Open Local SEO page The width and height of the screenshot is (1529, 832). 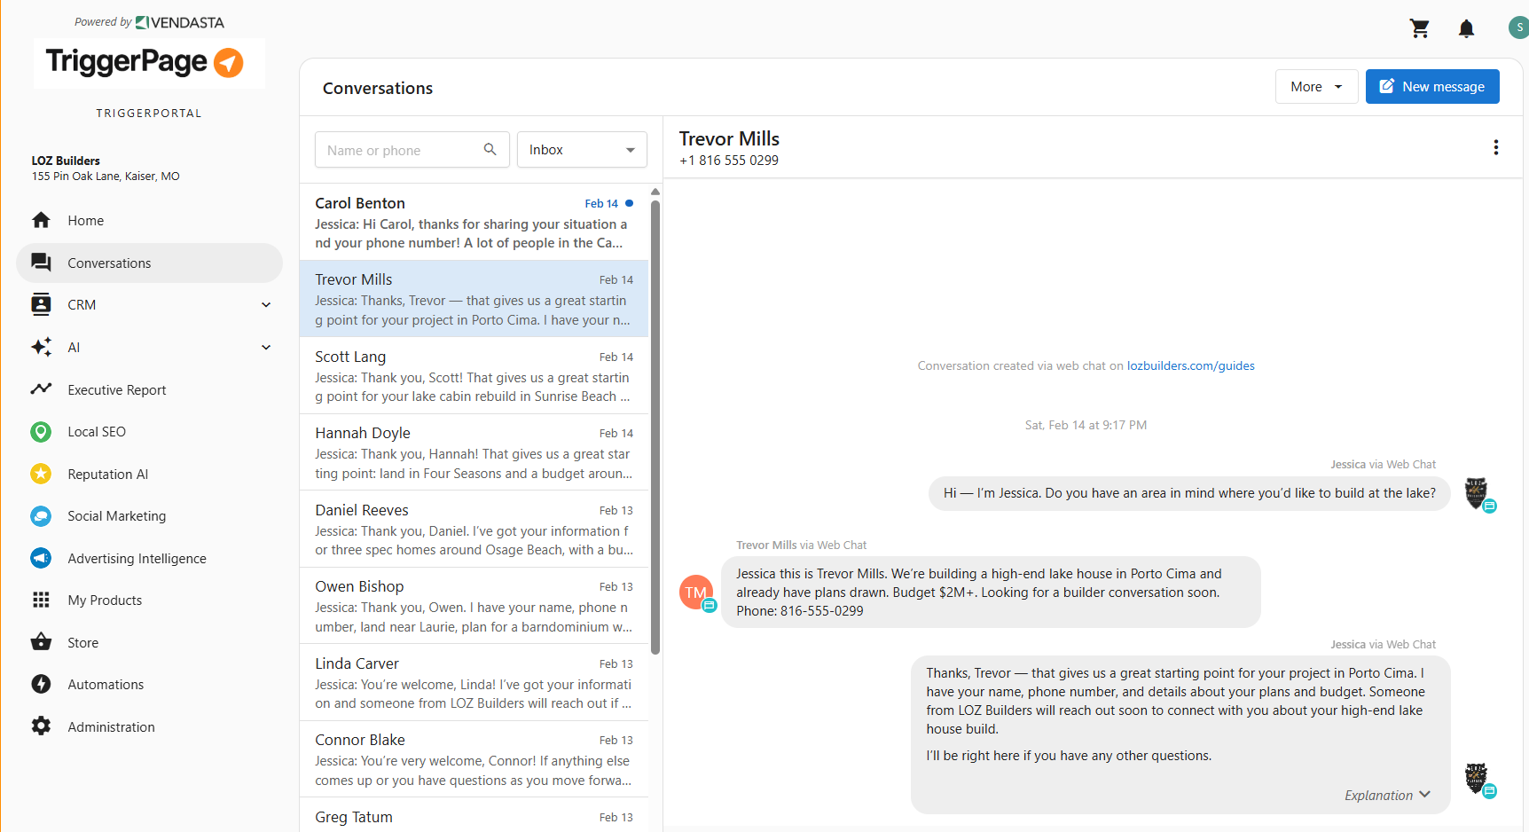pyautogui.click(x=149, y=432)
